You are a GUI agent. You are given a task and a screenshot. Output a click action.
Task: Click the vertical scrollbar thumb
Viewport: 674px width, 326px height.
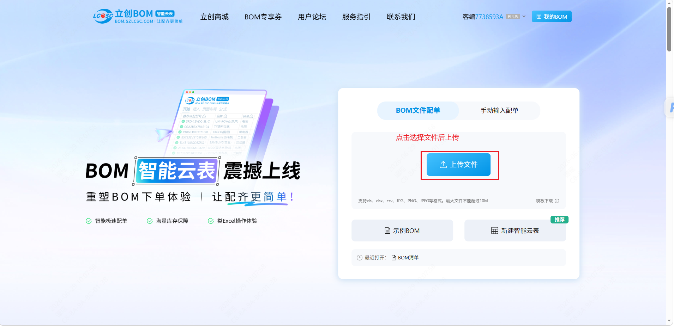(669, 29)
